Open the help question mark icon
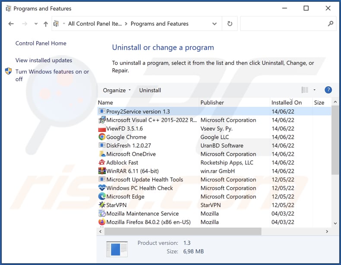The height and width of the screenshot is (265, 341). tap(328, 90)
